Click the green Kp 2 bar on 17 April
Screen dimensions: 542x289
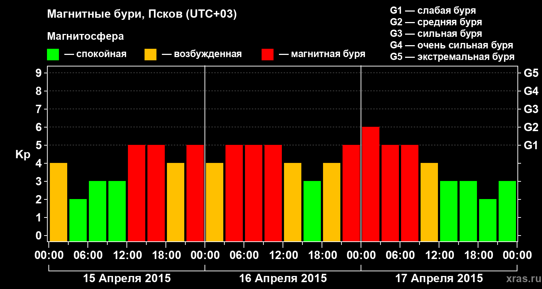click(x=488, y=220)
